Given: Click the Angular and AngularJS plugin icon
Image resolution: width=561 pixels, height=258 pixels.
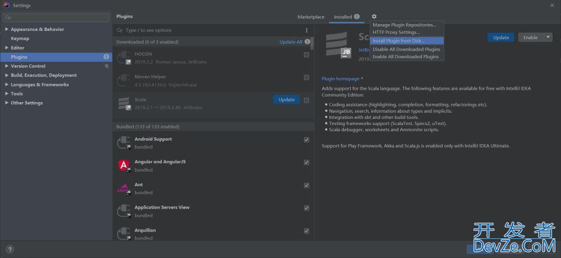Looking at the screenshot, I should coord(124,165).
